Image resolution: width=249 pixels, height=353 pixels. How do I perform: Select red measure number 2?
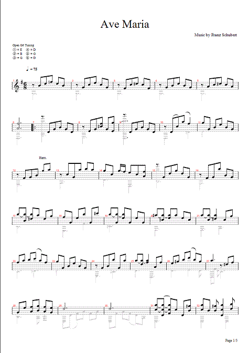pos(73,80)
